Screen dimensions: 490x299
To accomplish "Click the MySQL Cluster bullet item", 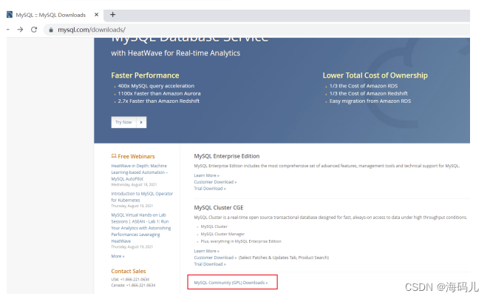I will (x=214, y=226).
